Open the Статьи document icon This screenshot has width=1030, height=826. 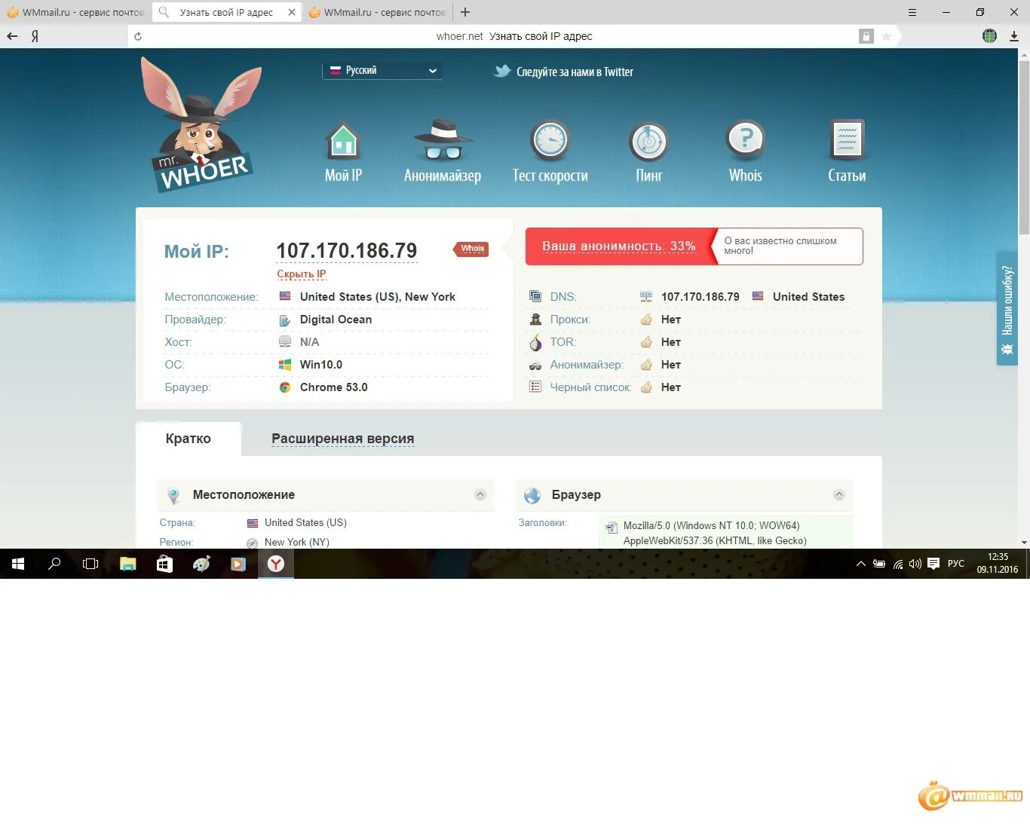tap(847, 139)
